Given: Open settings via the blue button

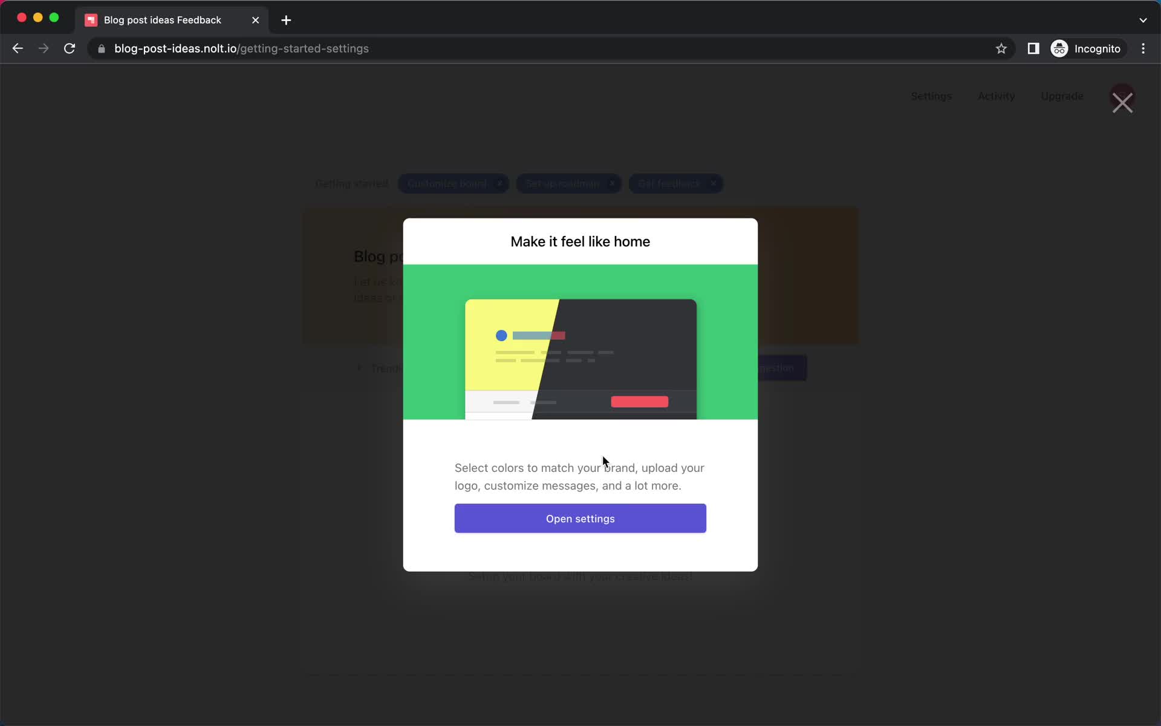Looking at the screenshot, I should [580, 518].
